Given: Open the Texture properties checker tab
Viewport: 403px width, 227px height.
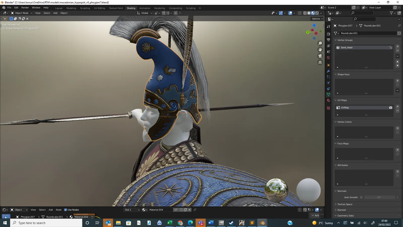Looking at the screenshot, I should tap(328, 108).
